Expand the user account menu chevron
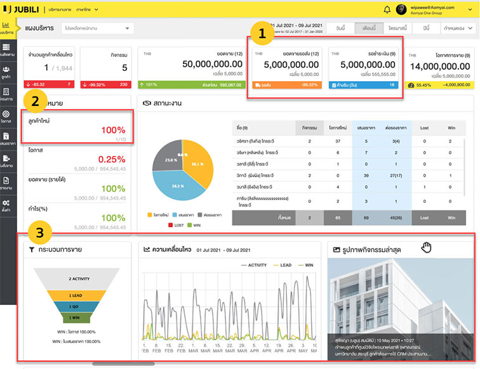This screenshot has height=369, width=480. pyautogui.click(x=472, y=10)
